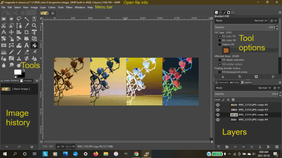Enable Fill transparent areas checkbox
282x158 pixels.
(220, 72)
